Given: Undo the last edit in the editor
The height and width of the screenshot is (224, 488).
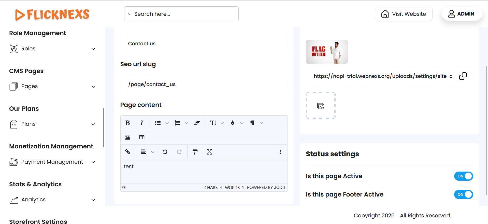Looking at the screenshot, I should (x=165, y=152).
